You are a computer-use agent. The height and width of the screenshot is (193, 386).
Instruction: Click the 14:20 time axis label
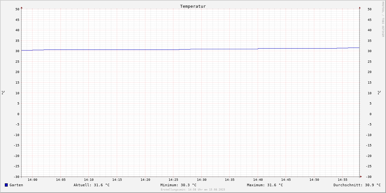click(145, 180)
